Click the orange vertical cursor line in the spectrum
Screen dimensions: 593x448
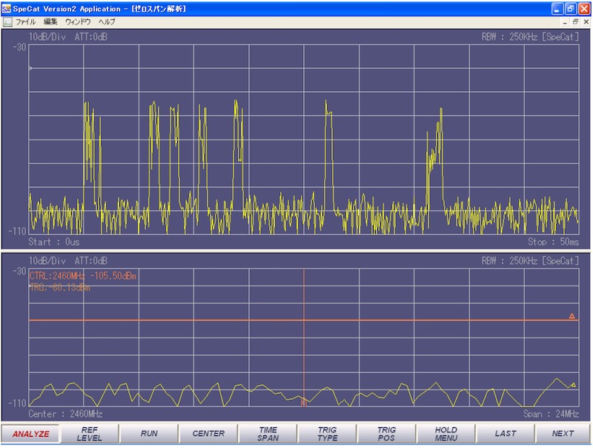[304, 337]
